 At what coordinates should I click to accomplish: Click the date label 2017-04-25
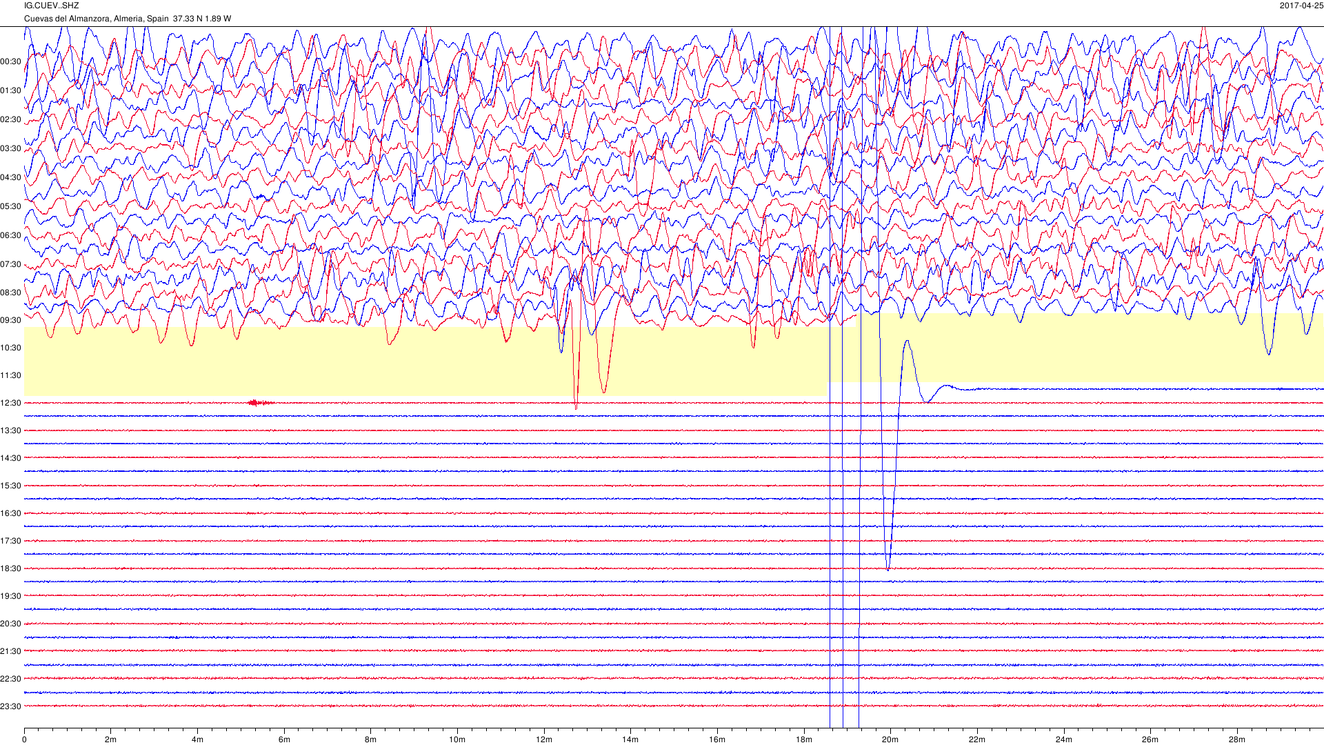(1301, 6)
